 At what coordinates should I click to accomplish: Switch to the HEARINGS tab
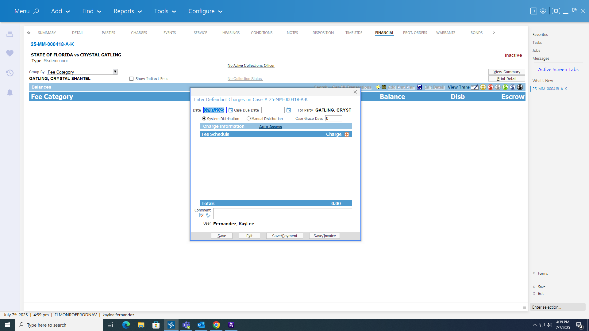point(231,33)
